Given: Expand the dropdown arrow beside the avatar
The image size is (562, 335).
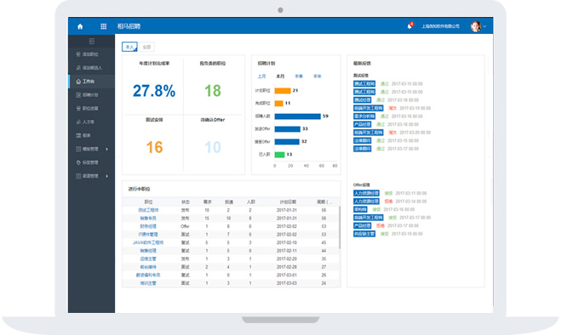Looking at the screenshot, I should (x=485, y=26).
